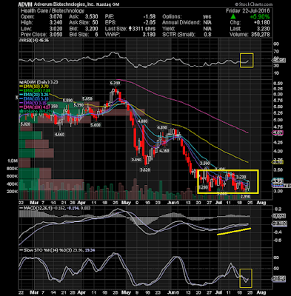
Task: Click the EPS value -2.05
Action: tap(150, 23)
